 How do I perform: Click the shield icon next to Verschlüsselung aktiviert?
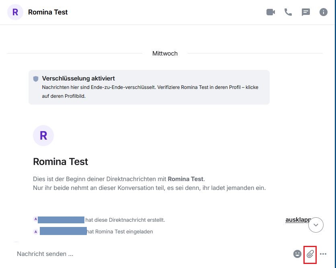coord(36,79)
